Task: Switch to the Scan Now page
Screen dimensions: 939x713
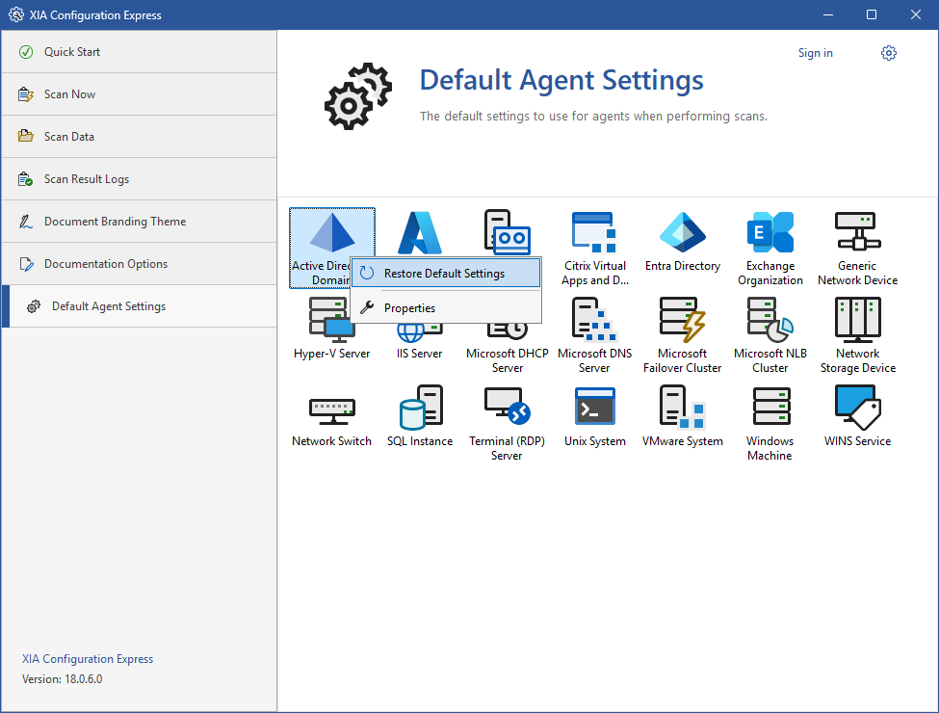Action: [69, 94]
